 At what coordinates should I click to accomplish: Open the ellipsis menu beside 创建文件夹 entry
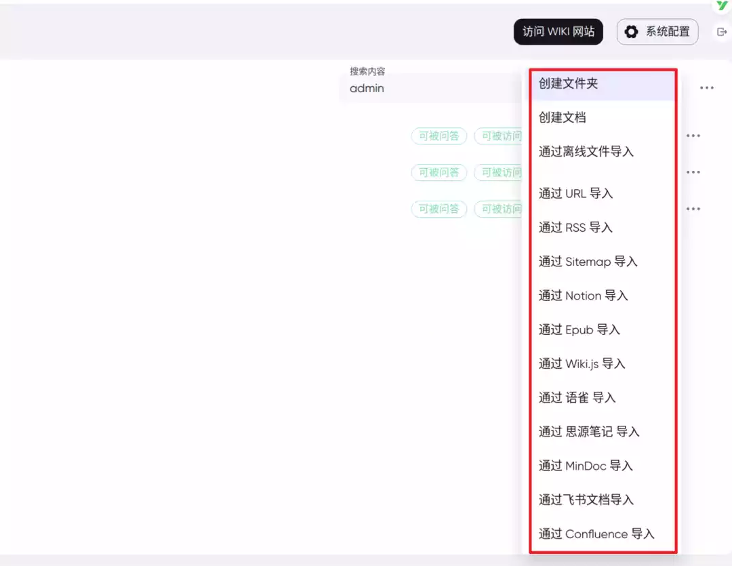(x=707, y=87)
